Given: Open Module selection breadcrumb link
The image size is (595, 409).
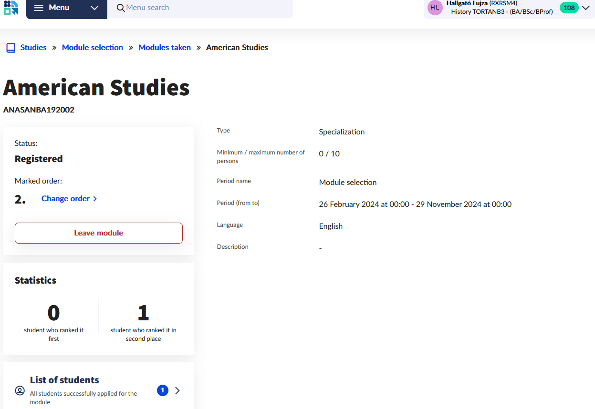Looking at the screenshot, I should [93, 48].
